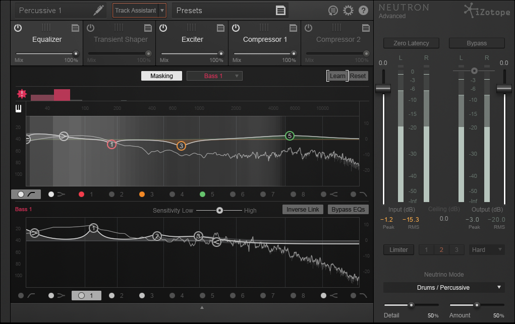The image size is (515, 324).
Task: Select the upper EQ high shelf band
Action: 329,195
